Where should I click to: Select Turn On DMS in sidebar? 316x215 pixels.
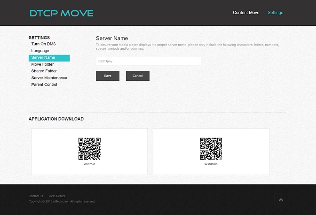click(43, 44)
